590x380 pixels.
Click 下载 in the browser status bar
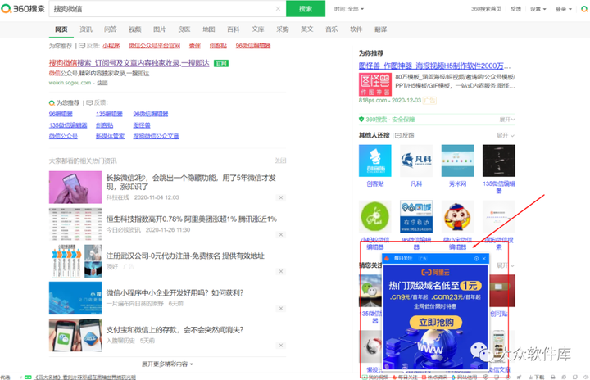[536, 377]
